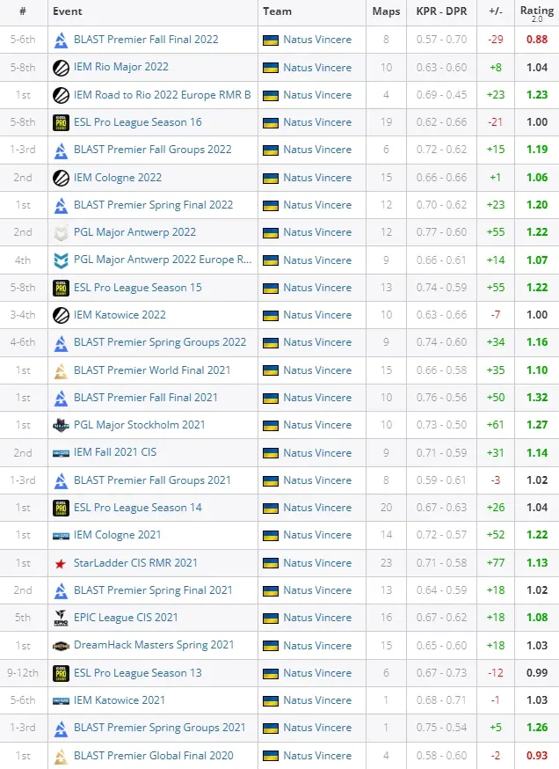Click Intel icon beside IEM Katowice 2021

61,701
